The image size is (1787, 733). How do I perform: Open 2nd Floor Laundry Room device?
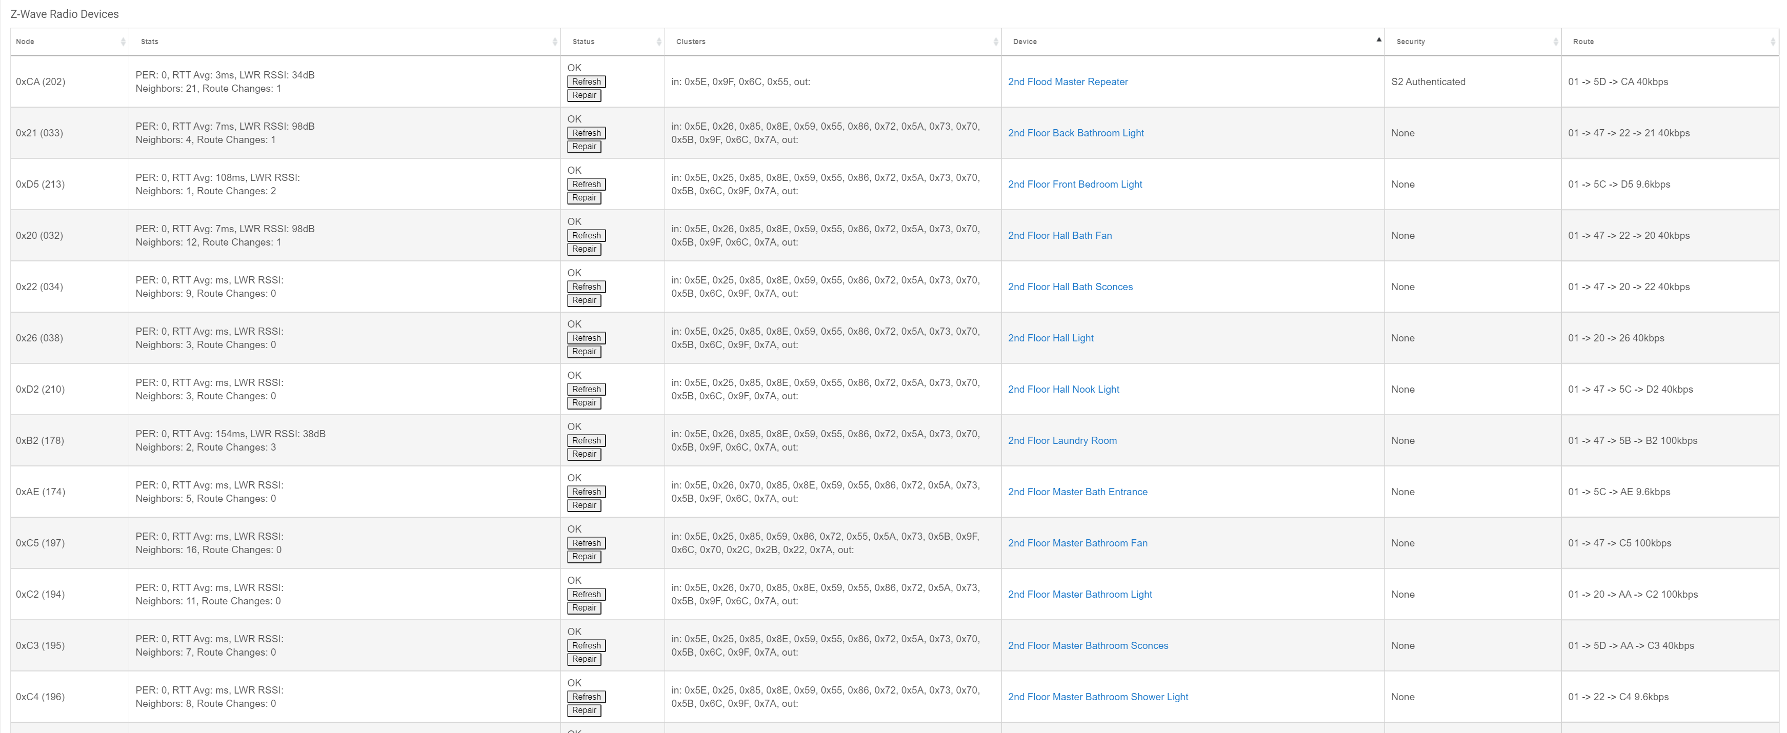click(1062, 441)
